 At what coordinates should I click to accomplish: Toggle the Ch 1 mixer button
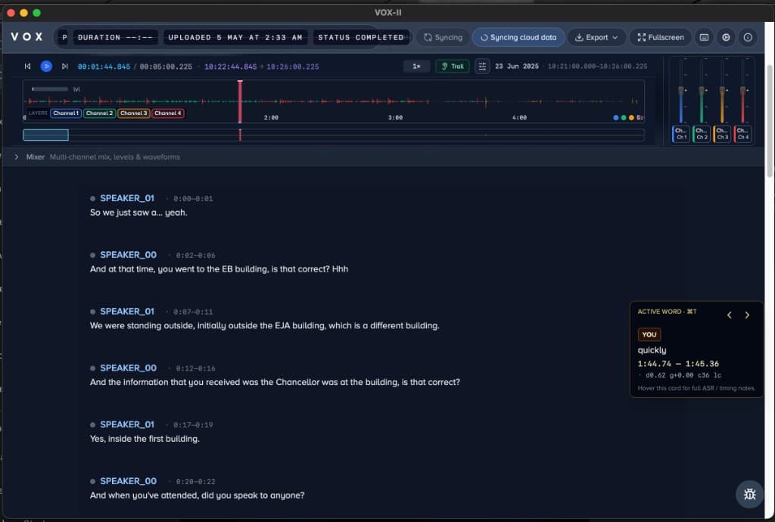[681, 134]
